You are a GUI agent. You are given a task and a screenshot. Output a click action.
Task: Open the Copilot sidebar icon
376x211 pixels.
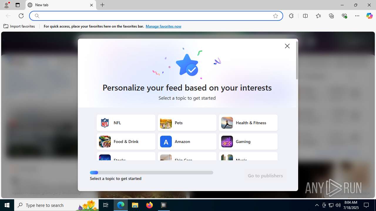(369, 16)
